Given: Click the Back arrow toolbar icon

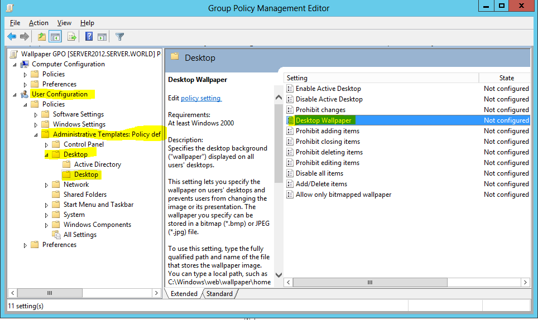Looking at the screenshot, I should pos(12,37).
